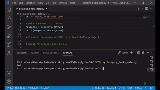Switch to the OUTPUT panel tab
Viewport: 160px width, 90px height.
(x=35, y=53)
